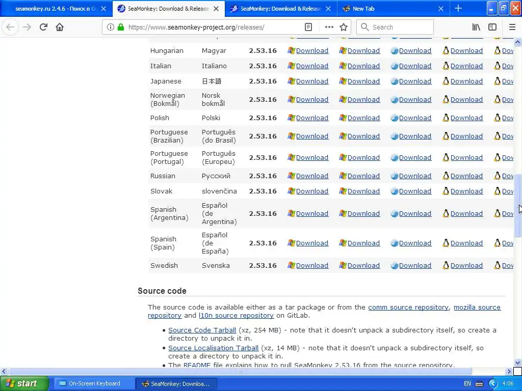Select the active SeaMonkey Download & Releases tab
Screen dimensions: 522x391
point(168,9)
